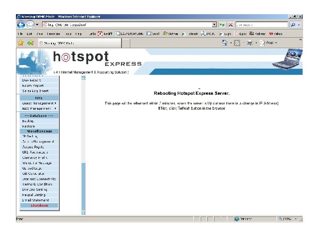
Task: Open URL Redirection in sidebar
Action: pos(39,152)
